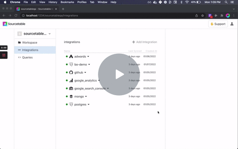Screen dimensions: 238x149
Task: Expand the bo-demo dropdown arrow
Action: pyautogui.click(x=89, y=65)
